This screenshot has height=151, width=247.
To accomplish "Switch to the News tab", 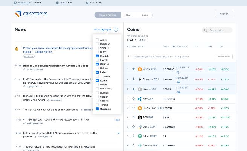I will [129, 15].
